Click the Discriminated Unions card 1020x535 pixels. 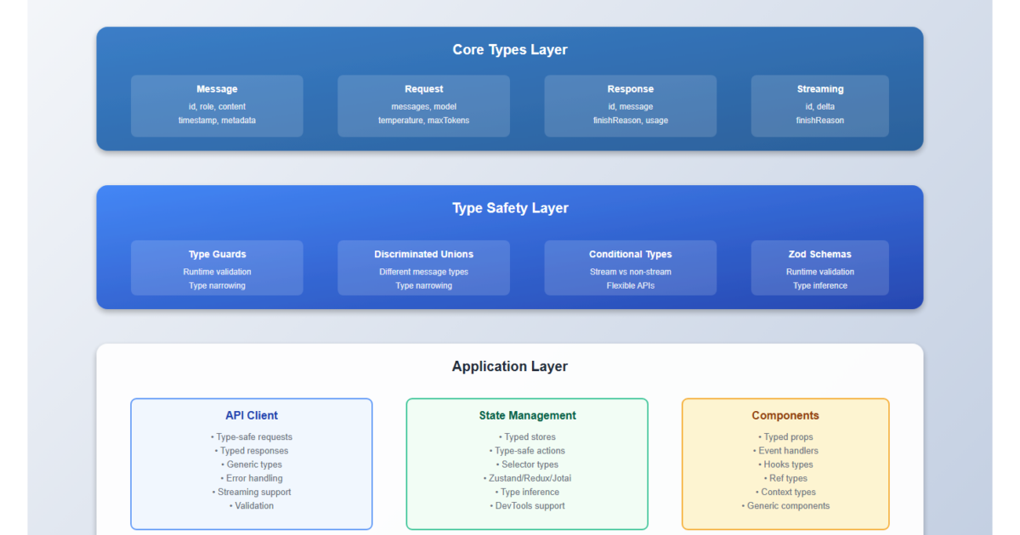[x=423, y=267]
